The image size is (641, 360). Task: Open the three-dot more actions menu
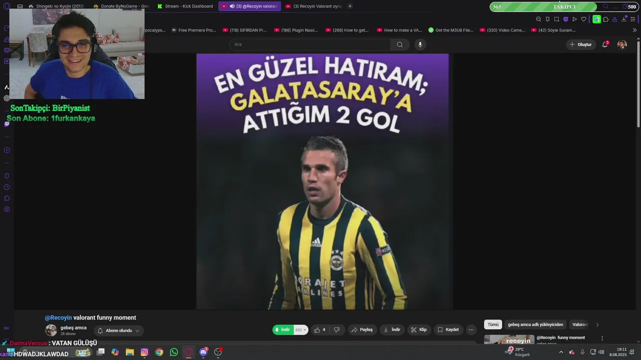point(471,330)
